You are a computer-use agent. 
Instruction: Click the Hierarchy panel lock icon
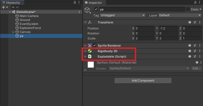click(x=75, y=2)
